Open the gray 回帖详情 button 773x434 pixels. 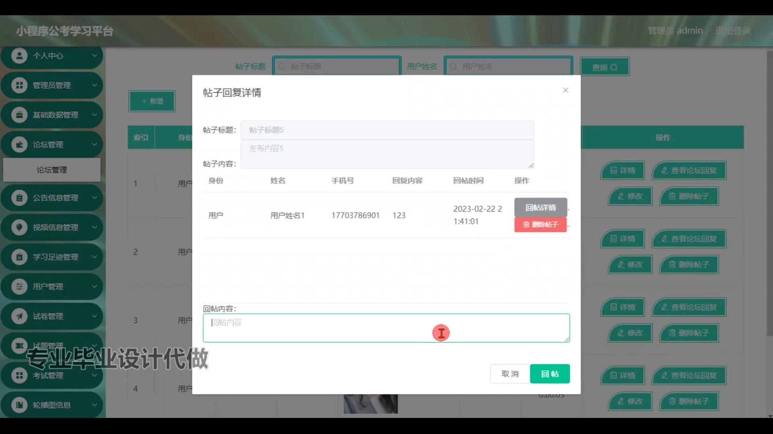540,207
